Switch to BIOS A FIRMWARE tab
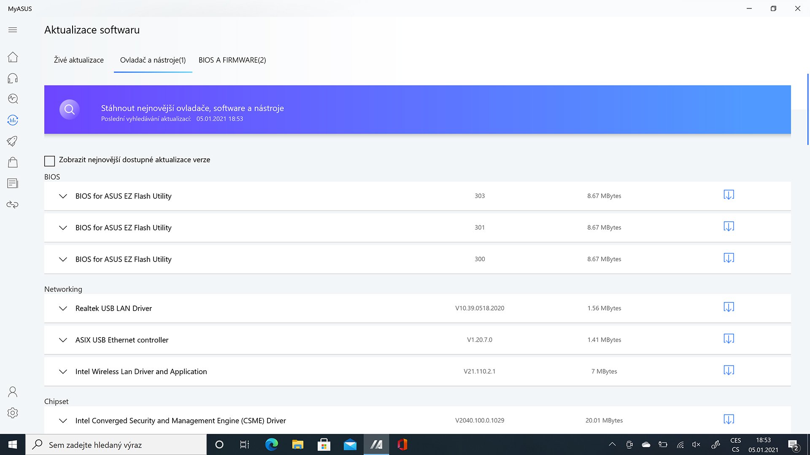 232,60
